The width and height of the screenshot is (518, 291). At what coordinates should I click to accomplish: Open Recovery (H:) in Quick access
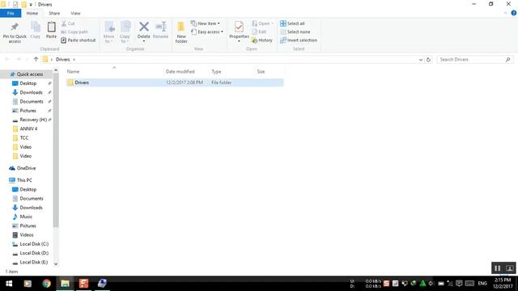pyautogui.click(x=33, y=120)
